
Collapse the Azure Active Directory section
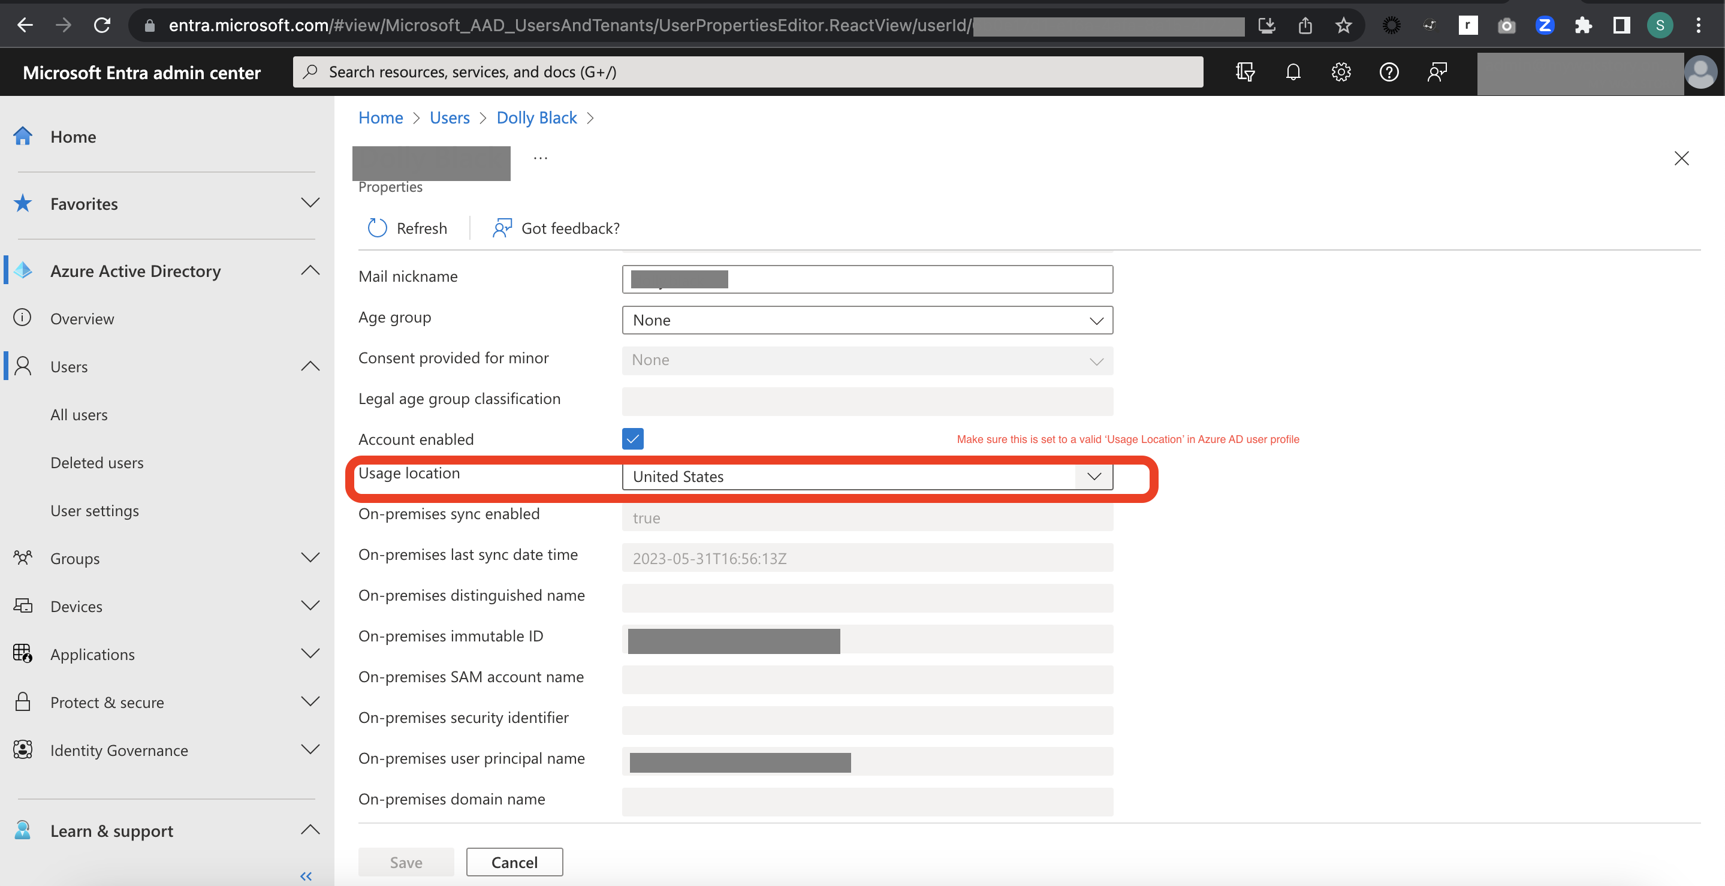(310, 270)
